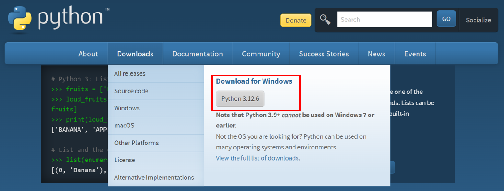Go to the News section
The image size is (504, 191).
pos(376,54)
